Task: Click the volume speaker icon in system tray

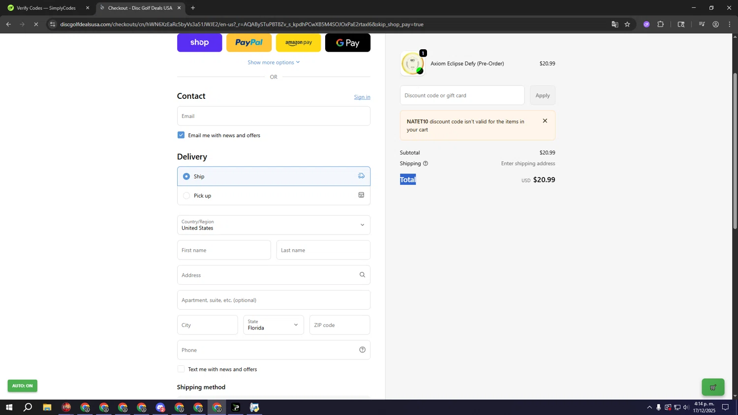Action: 686,407
